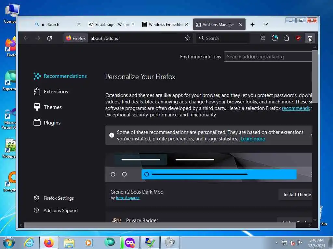This screenshot has width=333, height=249.
Task: Click the Supermium taskbar icon
Action: pos(110,242)
